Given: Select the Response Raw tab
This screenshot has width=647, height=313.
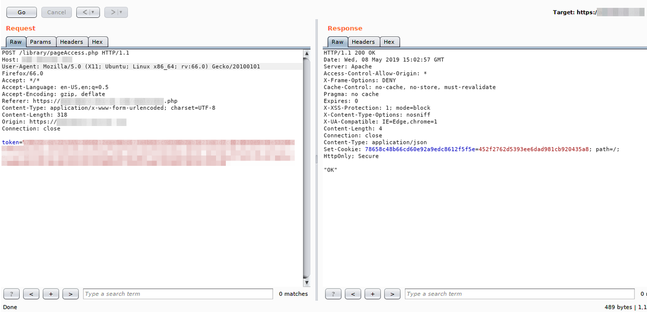Looking at the screenshot, I should 338,42.
